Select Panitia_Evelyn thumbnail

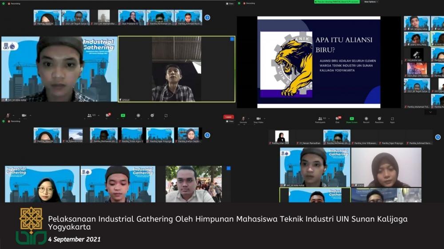click(x=188, y=136)
